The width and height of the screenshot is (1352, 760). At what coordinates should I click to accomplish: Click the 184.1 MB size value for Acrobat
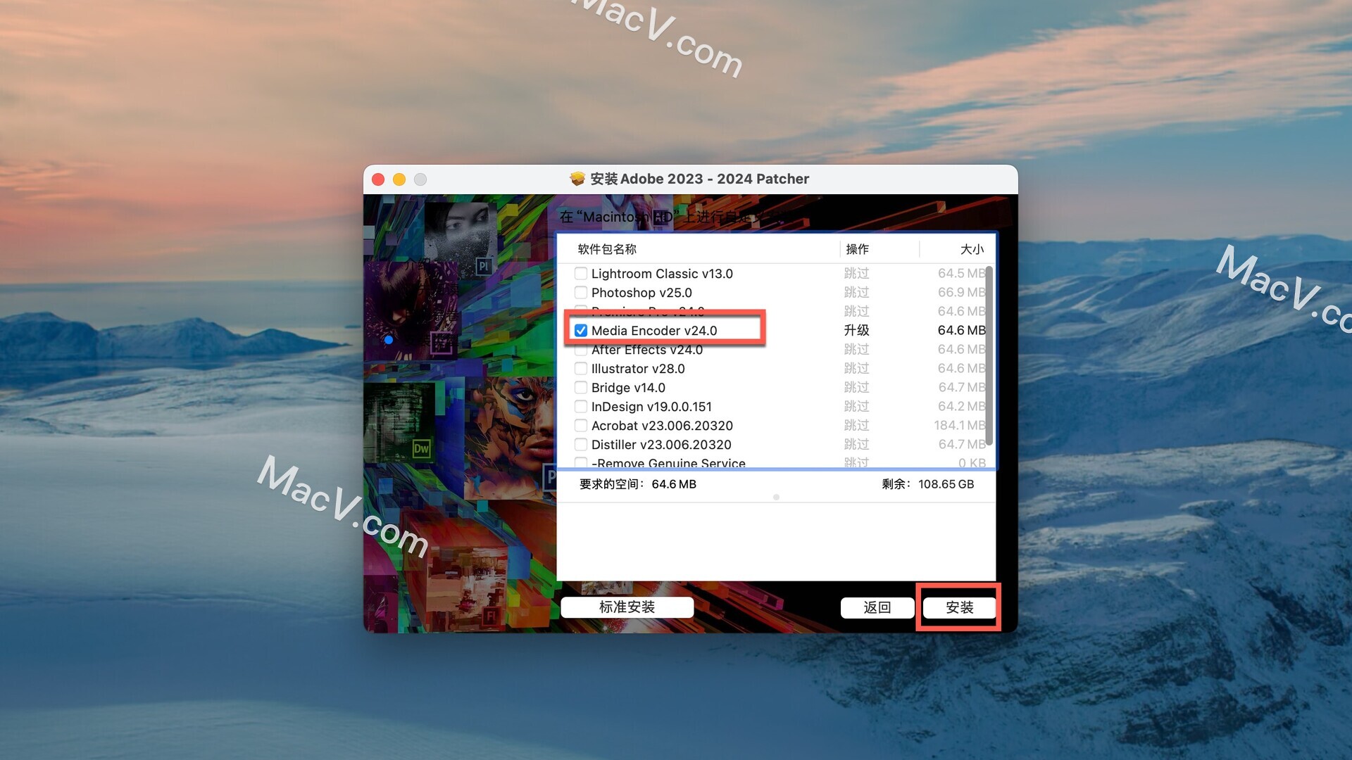pyautogui.click(x=959, y=425)
